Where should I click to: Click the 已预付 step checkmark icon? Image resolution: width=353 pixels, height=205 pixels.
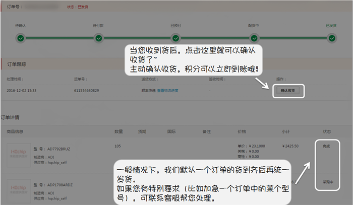[176, 38]
